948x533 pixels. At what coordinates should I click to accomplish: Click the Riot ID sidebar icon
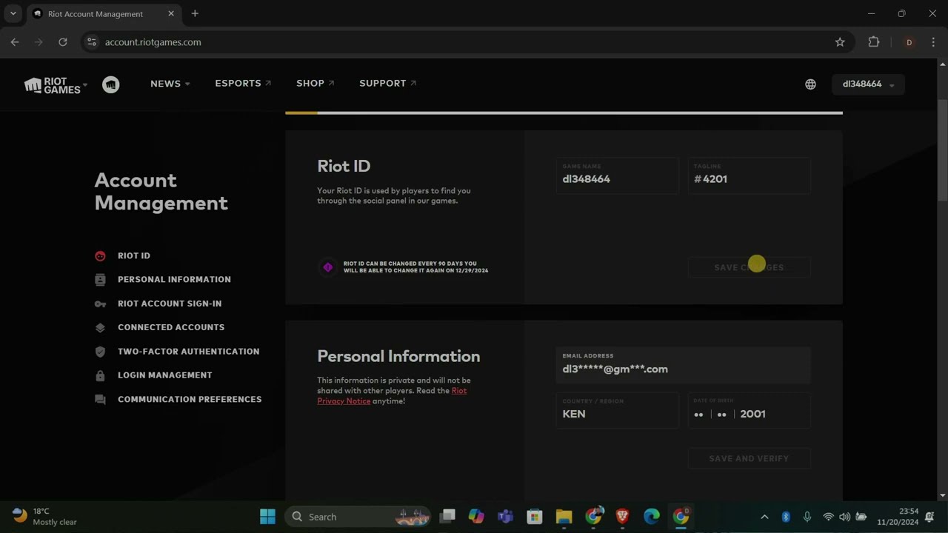[100, 256]
